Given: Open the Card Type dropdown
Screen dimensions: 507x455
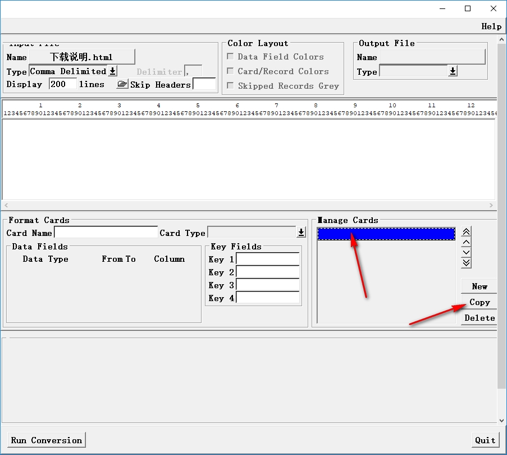Looking at the screenshot, I should click(x=301, y=233).
